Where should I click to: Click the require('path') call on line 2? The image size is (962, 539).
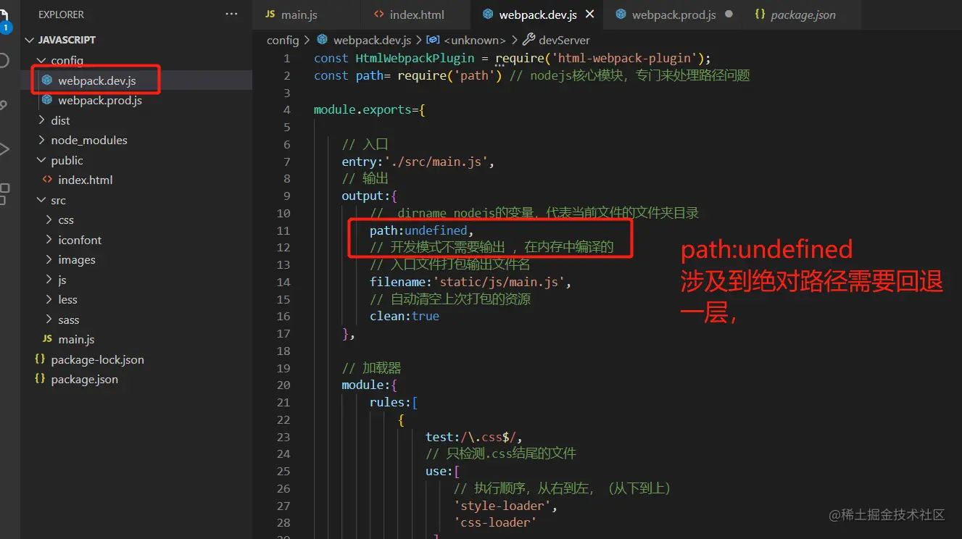click(x=449, y=75)
